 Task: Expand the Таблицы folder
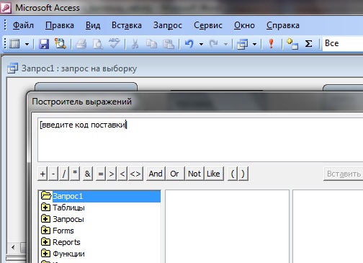(45, 208)
